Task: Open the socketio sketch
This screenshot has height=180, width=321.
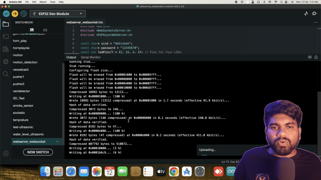Action: click(19, 112)
